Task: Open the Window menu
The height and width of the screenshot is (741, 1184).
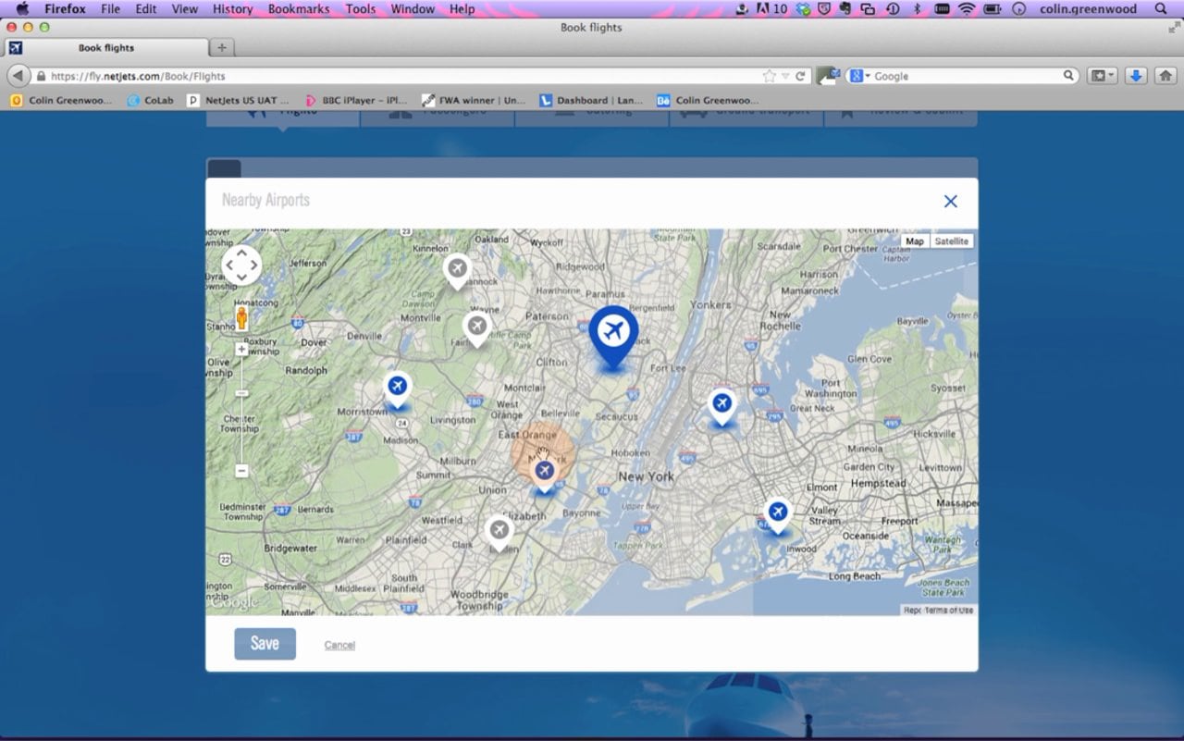Action: point(413,9)
